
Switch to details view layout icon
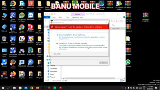pyautogui.click(x=121, y=81)
